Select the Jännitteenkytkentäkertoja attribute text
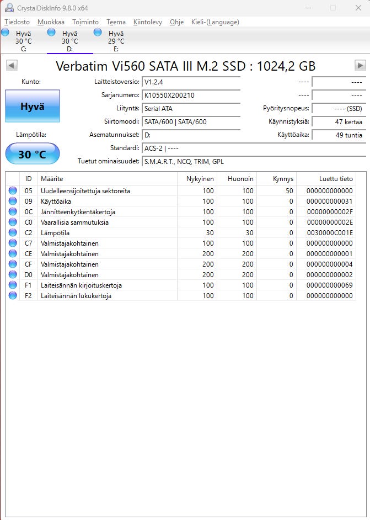Screen dimensions: 370x520 coord(78,211)
